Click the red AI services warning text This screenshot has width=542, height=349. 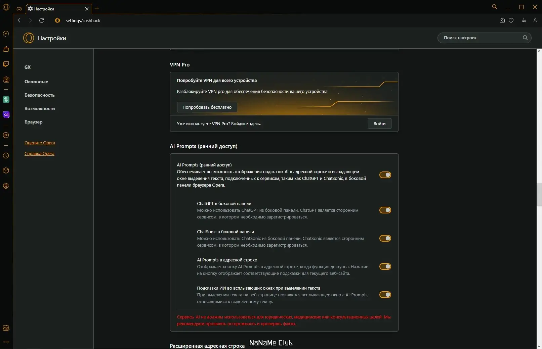pyautogui.click(x=284, y=320)
